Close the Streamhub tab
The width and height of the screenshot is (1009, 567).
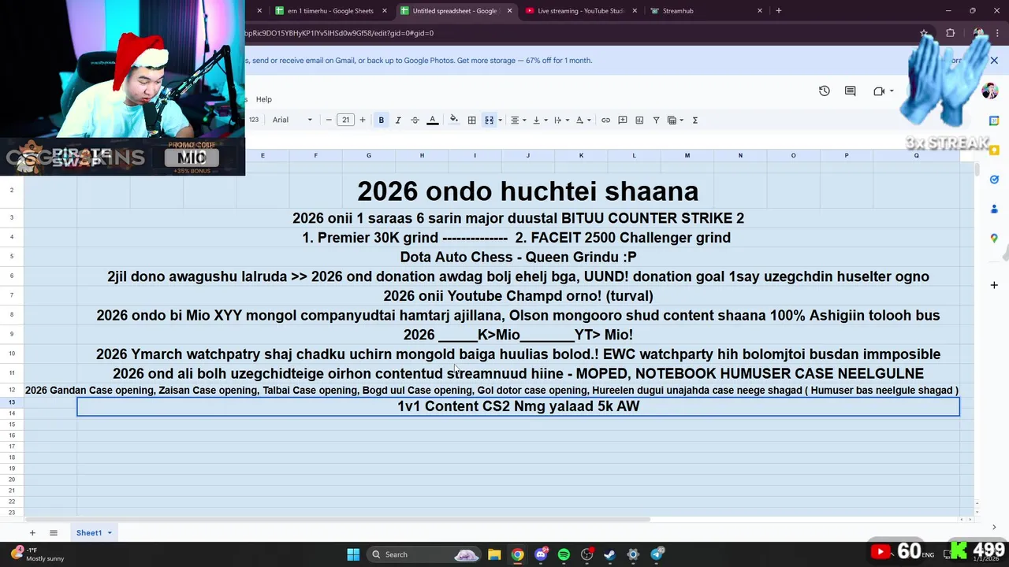pyautogui.click(x=760, y=11)
